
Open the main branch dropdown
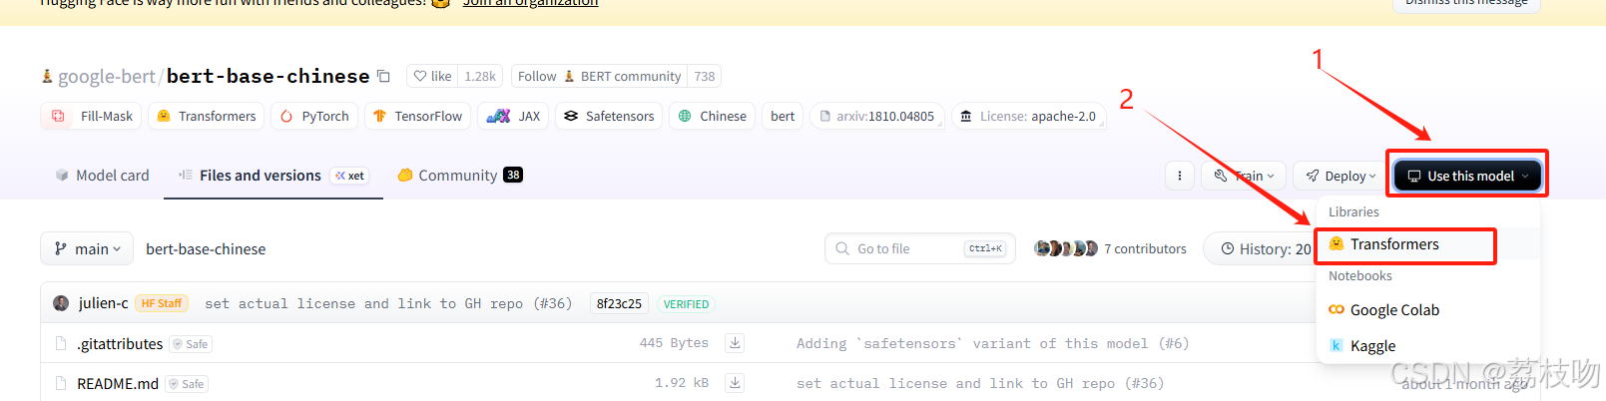tap(87, 248)
